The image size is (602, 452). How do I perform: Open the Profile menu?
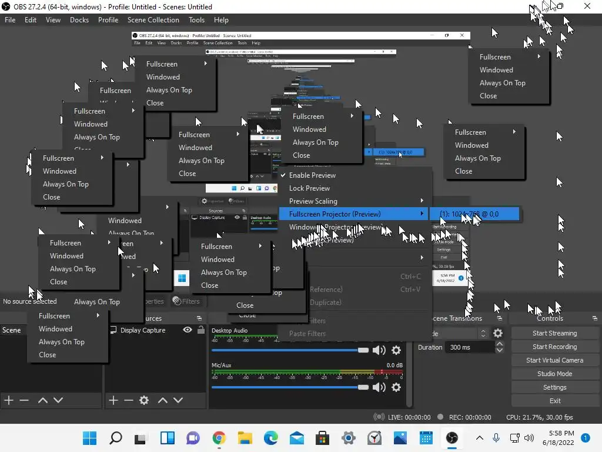108,20
